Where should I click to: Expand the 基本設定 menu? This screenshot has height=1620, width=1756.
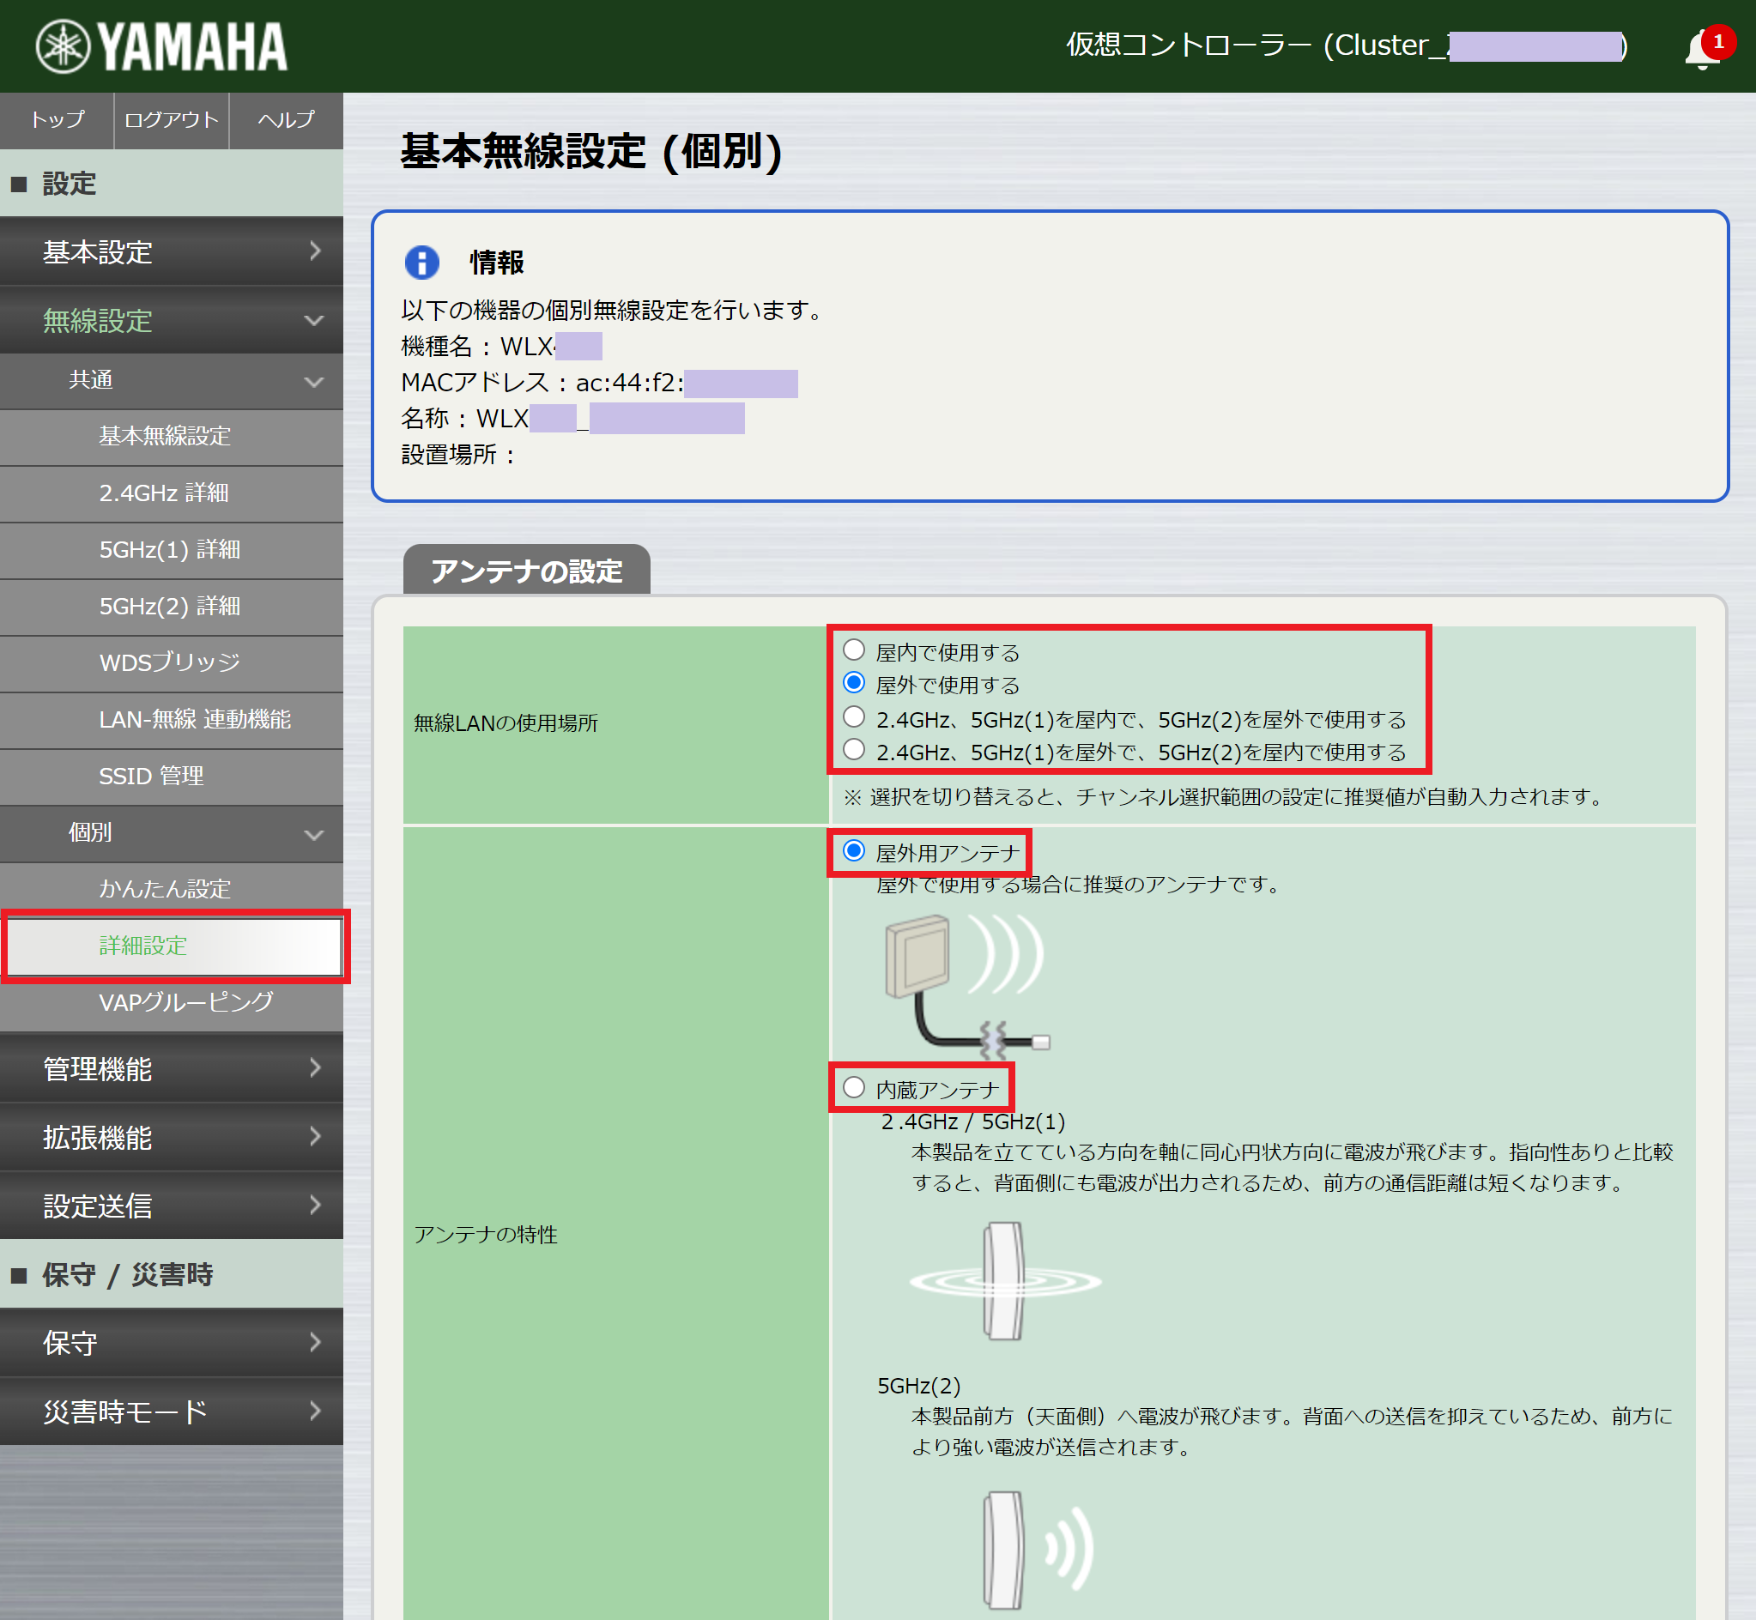[172, 252]
